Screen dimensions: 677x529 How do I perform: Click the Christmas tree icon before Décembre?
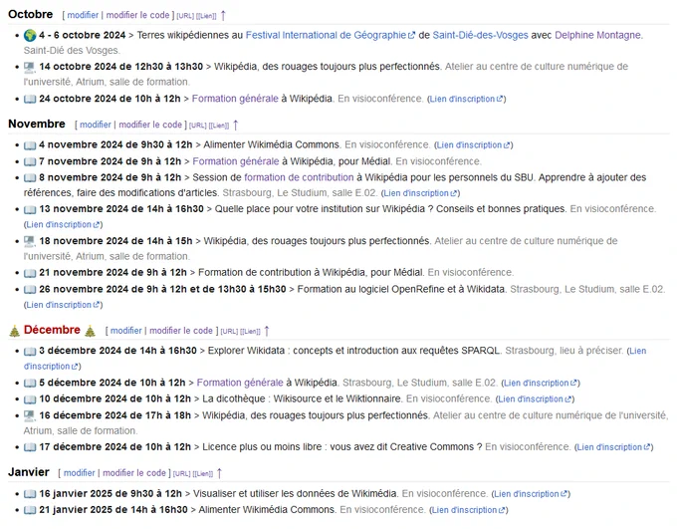click(x=14, y=331)
